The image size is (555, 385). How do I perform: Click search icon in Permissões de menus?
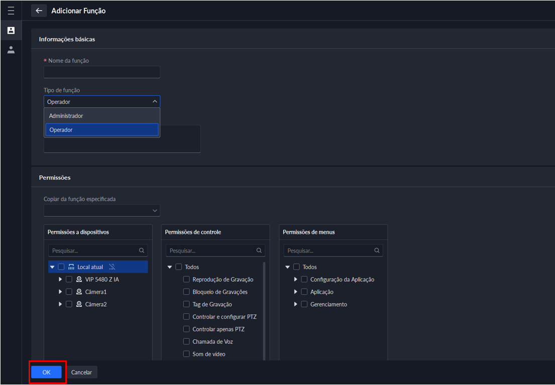377,250
